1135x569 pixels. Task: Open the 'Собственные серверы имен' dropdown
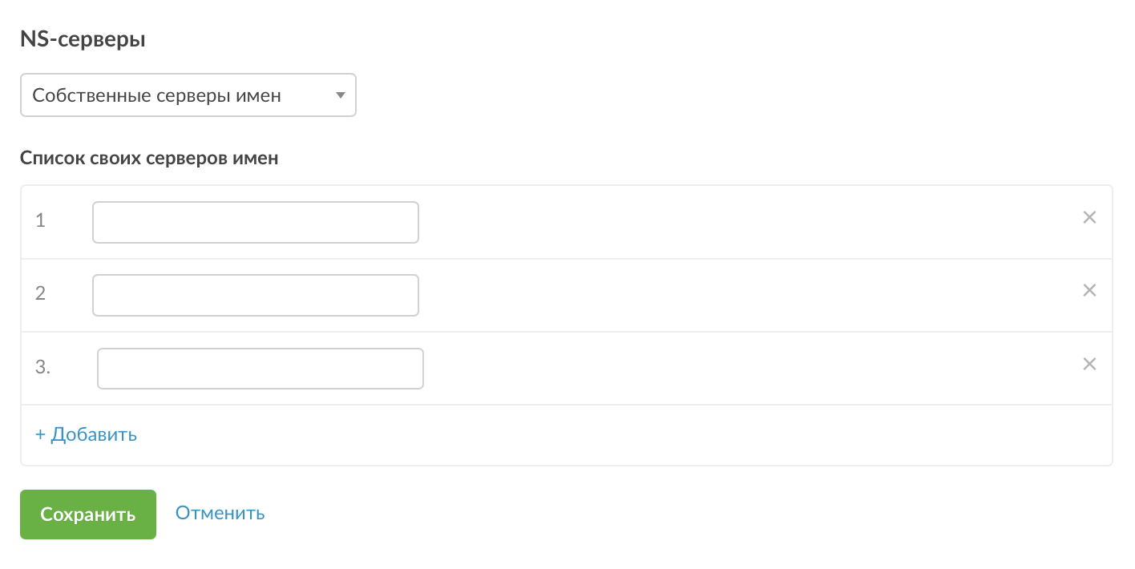(188, 95)
